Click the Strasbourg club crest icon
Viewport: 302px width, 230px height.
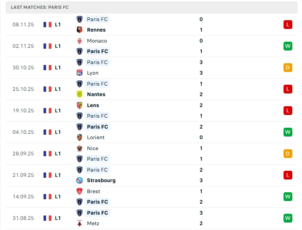coord(80,180)
